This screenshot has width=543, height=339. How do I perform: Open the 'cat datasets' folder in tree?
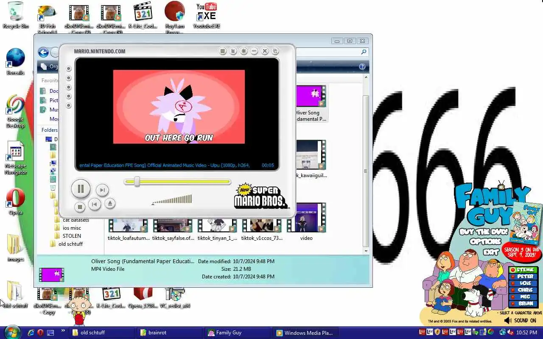pos(76,220)
